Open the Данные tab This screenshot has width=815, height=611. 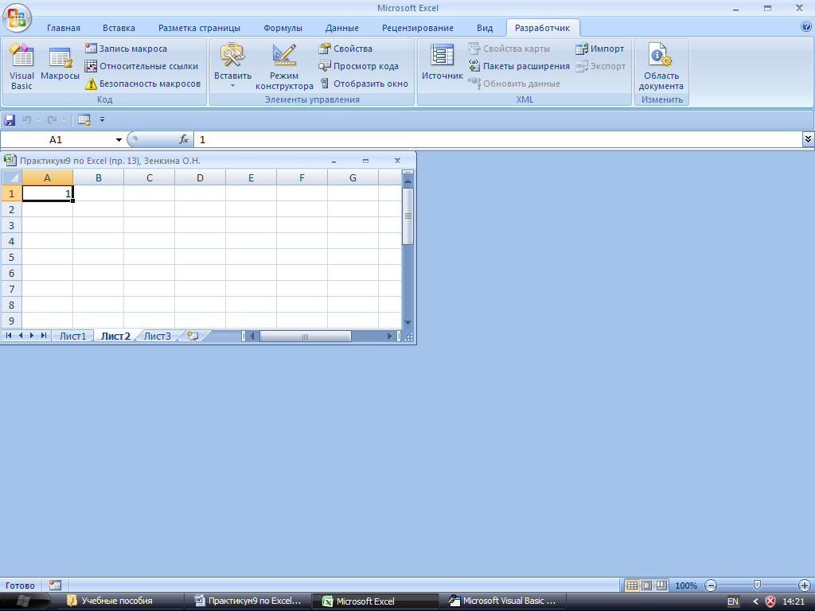click(342, 28)
